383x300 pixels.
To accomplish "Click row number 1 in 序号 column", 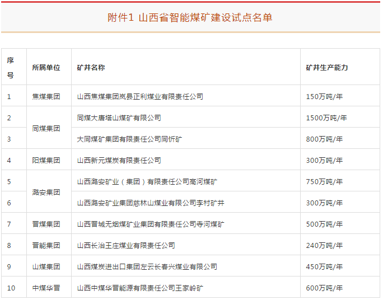I will 9,97.
